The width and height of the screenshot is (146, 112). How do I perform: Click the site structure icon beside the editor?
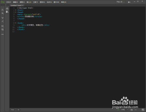(x=7, y=8)
